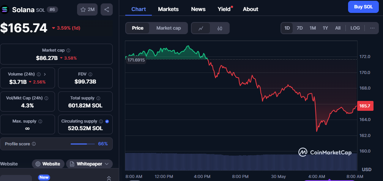Show Volume (24h) info icon
Viewport: 383px width, 181px height.
pyautogui.click(x=39, y=74)
